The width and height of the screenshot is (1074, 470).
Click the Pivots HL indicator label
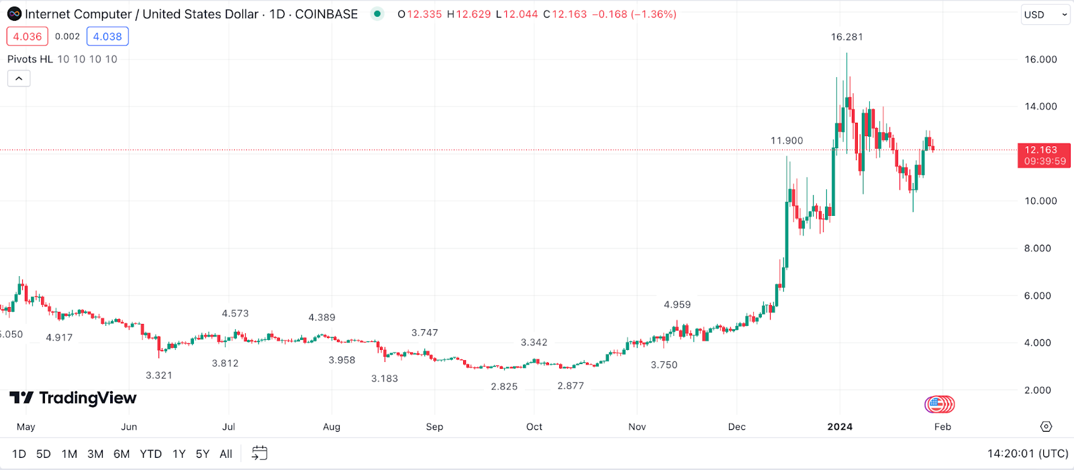tap(30, 59)
